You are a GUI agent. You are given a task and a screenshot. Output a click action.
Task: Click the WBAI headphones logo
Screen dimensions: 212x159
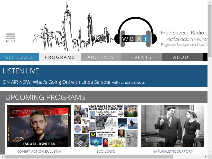click(x=136, y=32)
